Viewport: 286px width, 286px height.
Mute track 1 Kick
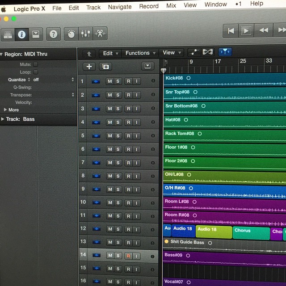pos(109,81)
